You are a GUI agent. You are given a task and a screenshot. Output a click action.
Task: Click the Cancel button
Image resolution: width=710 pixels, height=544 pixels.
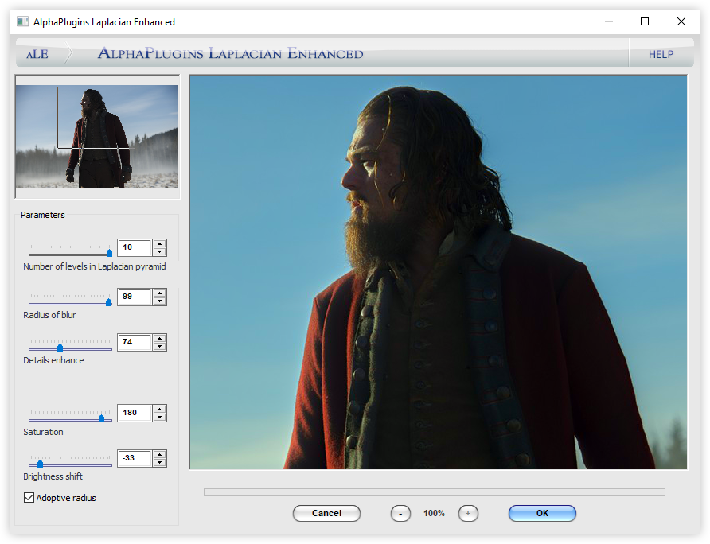326,513
